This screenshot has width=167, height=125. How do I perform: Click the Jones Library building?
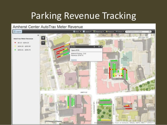click(70, 79)
